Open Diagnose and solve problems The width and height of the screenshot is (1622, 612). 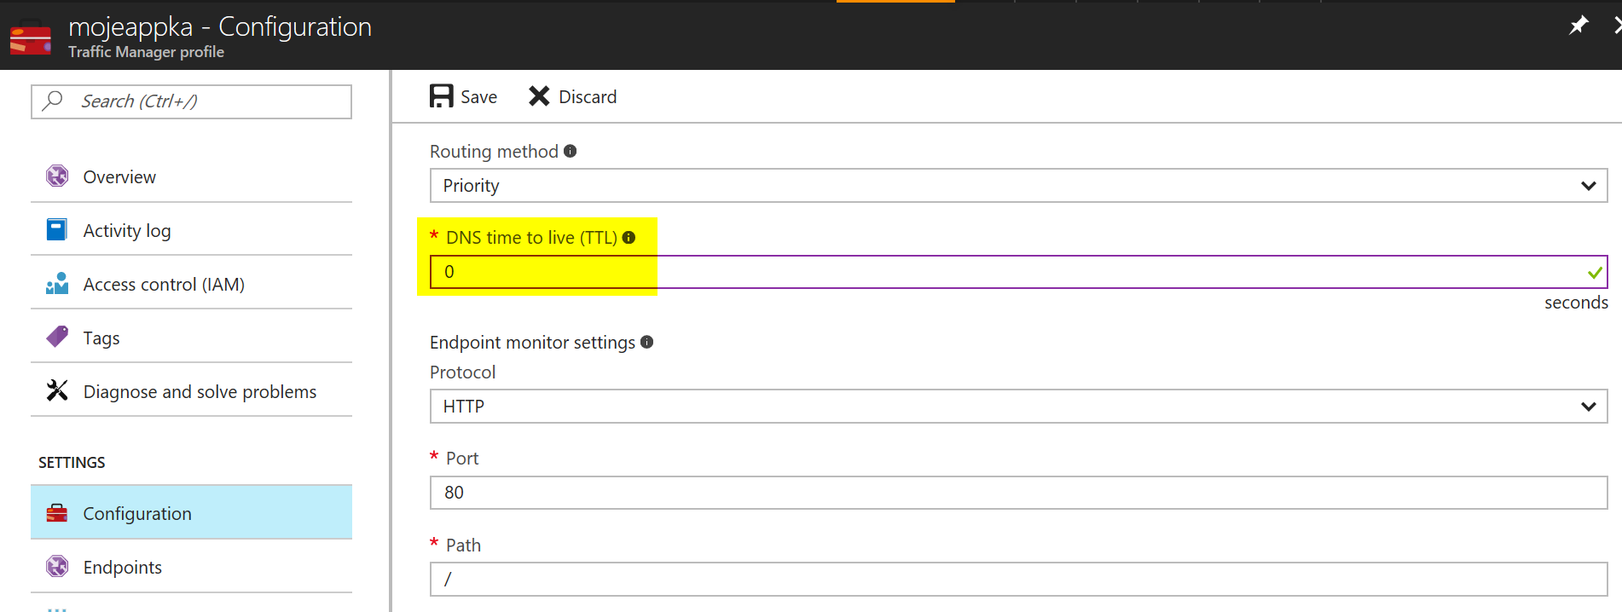(x=191, y=391)
